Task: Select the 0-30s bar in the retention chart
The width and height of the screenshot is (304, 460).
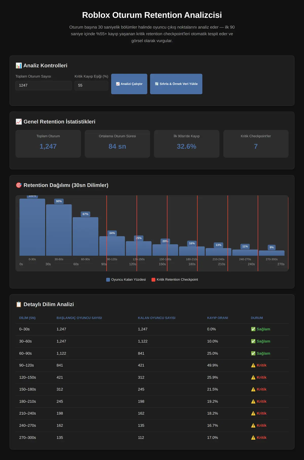Action: [32, 227]
